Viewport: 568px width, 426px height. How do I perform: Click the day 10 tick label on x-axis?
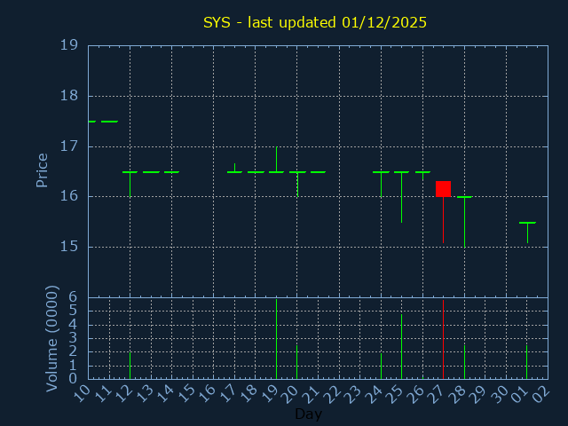pos(82,392)
